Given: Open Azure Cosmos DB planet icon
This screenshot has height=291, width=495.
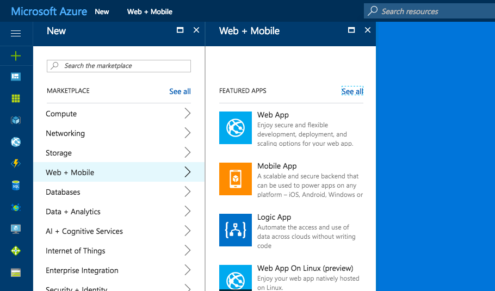Looking at the screenshot, I should click(16, 207).
